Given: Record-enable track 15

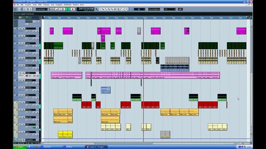Looking at the screenshot, I should 27,135.
